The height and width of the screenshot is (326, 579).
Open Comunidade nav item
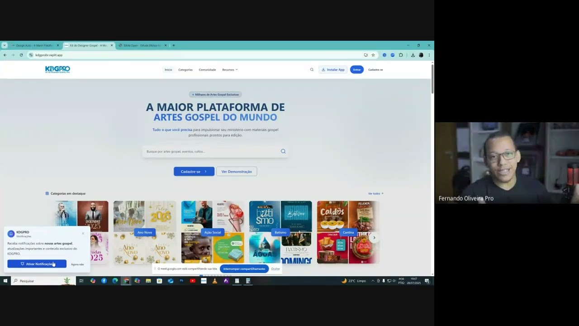(x=207, y=70)
